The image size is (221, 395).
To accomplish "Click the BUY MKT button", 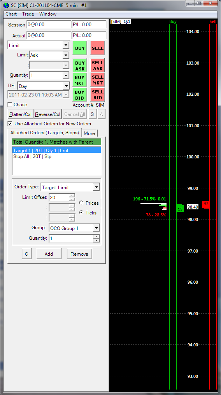I will (x=80, y=80).
